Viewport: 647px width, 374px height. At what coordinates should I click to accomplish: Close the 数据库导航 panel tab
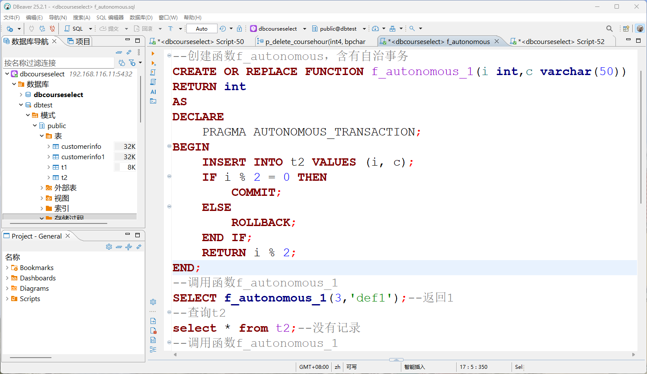pos(54,41)
